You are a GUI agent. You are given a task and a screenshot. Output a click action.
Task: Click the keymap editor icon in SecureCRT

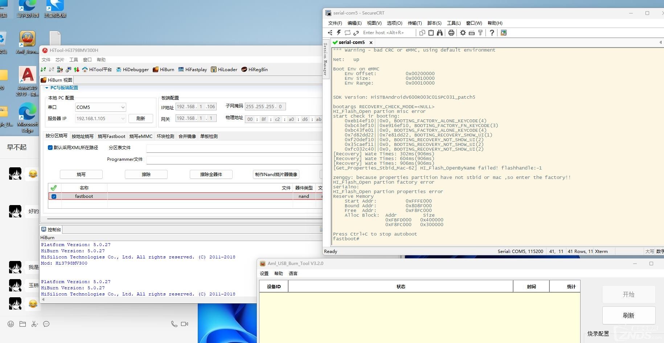(x=472, y=33)
